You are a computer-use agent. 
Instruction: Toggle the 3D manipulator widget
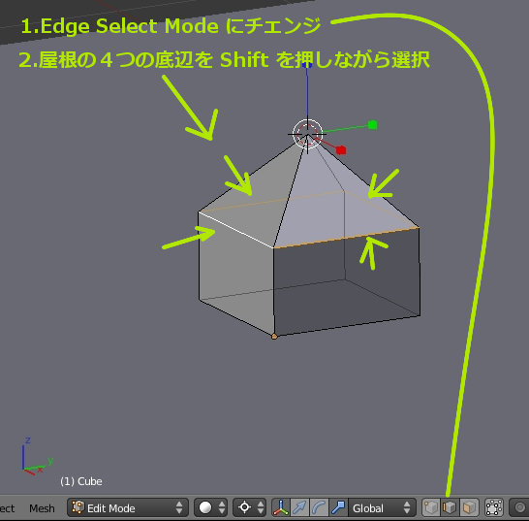[x=281, y=507]
